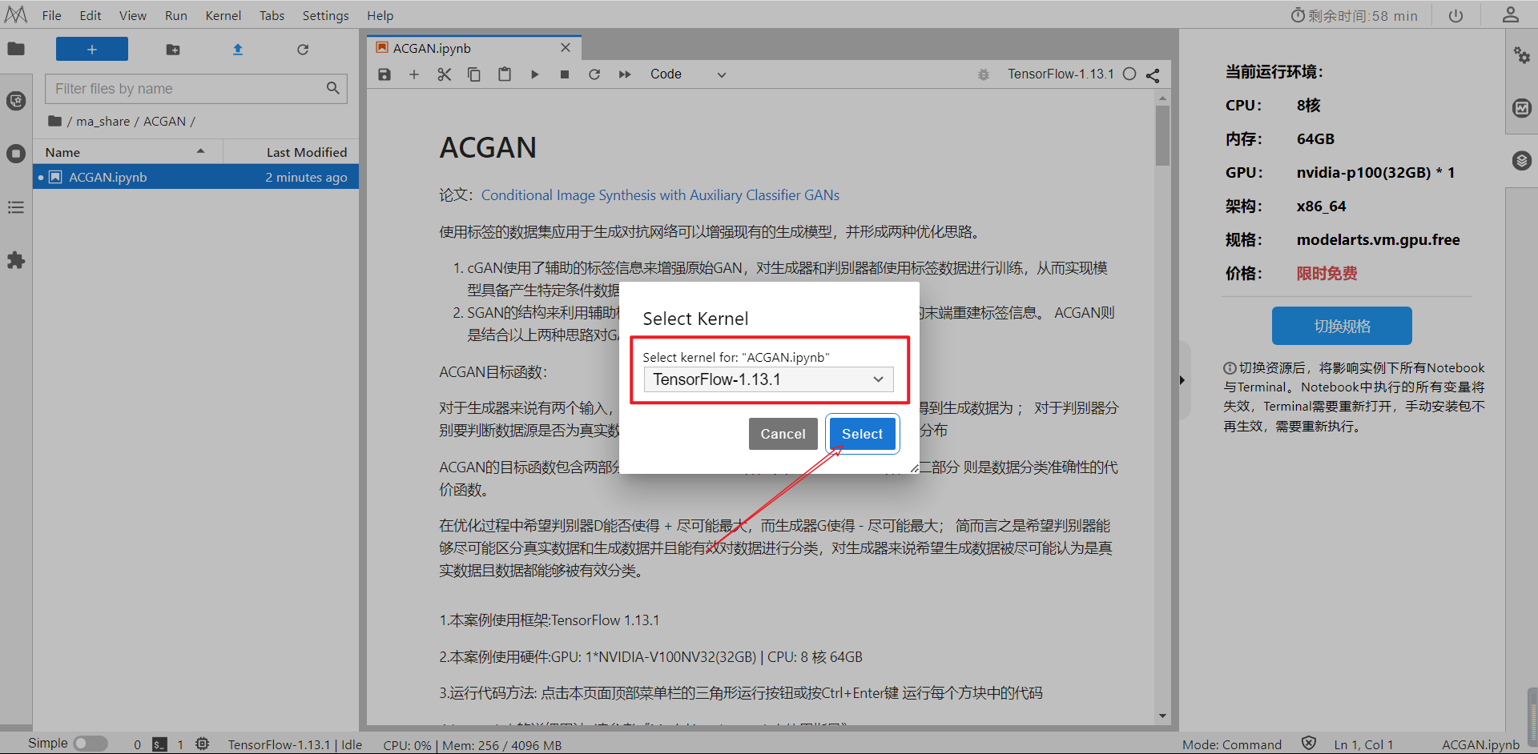The width and height of the screenshot is (1538, 754).
Task: Restart the kernel with refresh arrow
Action: point(594,74)
